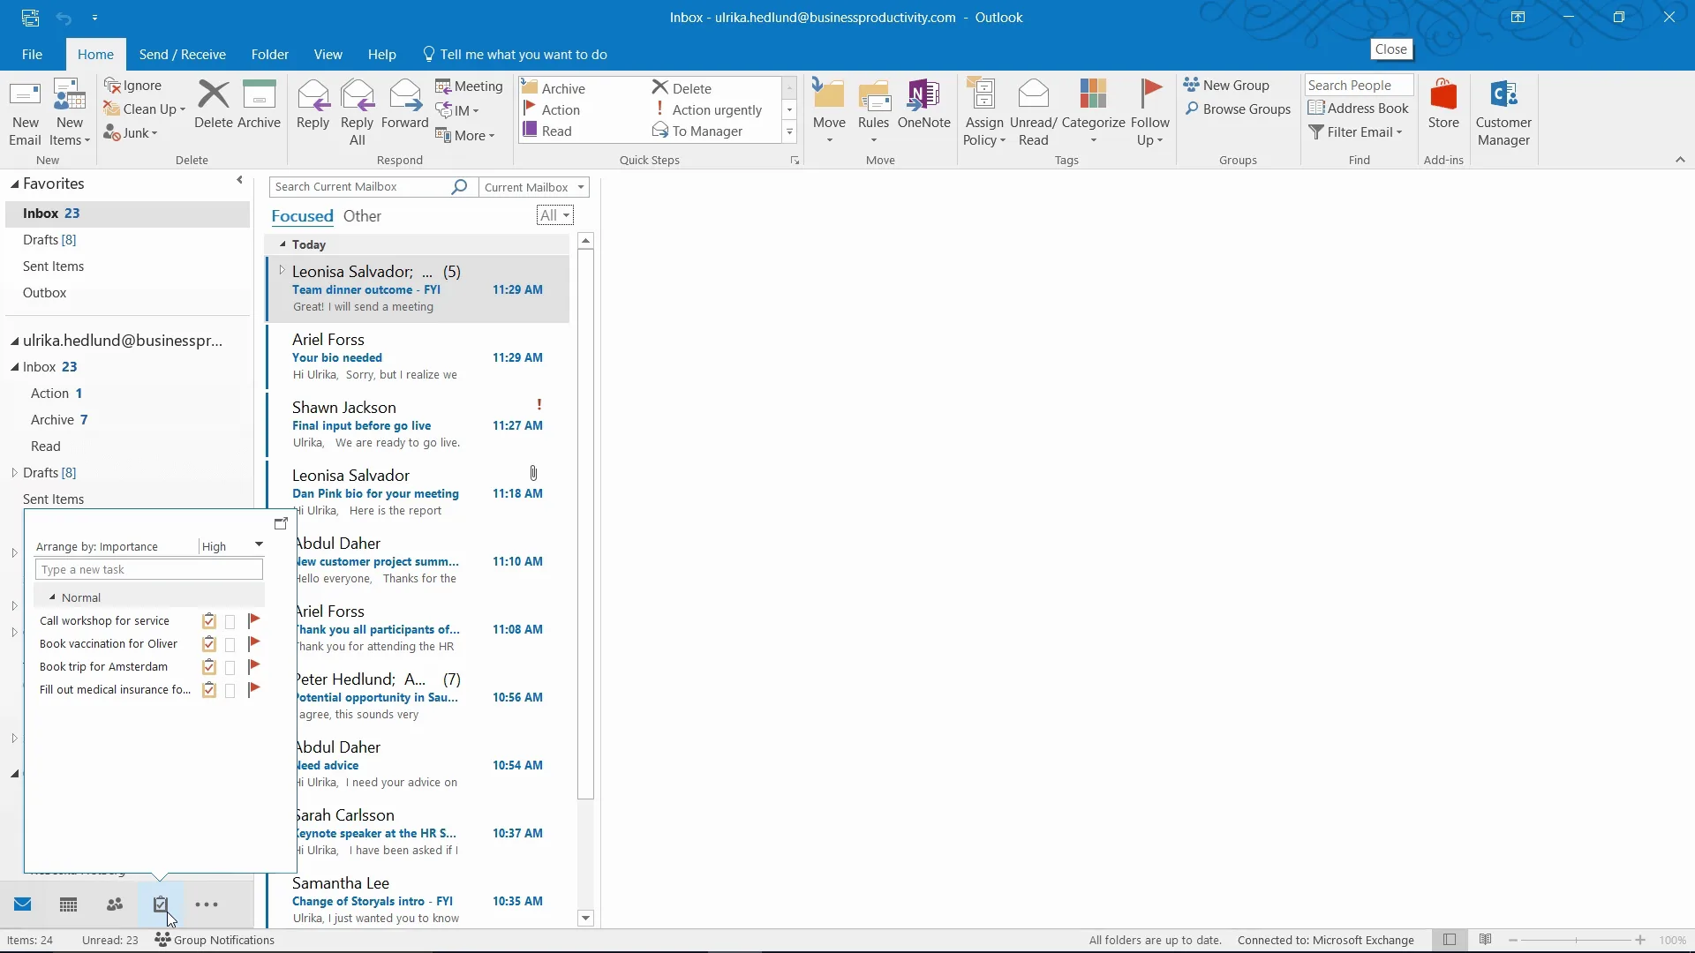Screen dimensions: 1695x953
Task: Mark message Unread/Read
Action: [x=1033, y=113]
